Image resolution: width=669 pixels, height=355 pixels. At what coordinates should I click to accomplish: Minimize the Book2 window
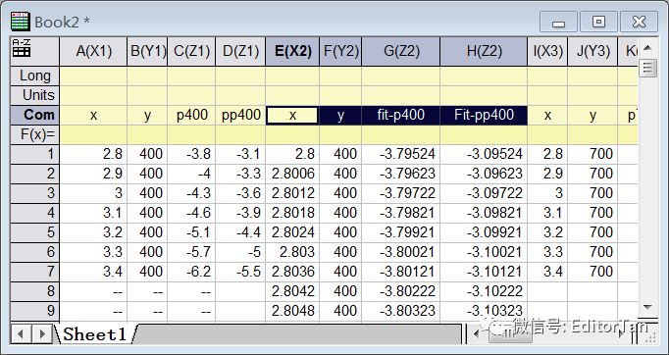(x=558, y=22)
